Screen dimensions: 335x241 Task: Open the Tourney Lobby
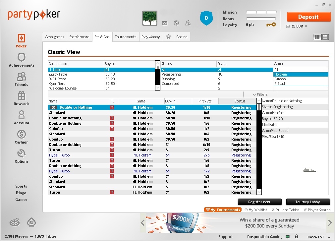[x=308, y=202]
